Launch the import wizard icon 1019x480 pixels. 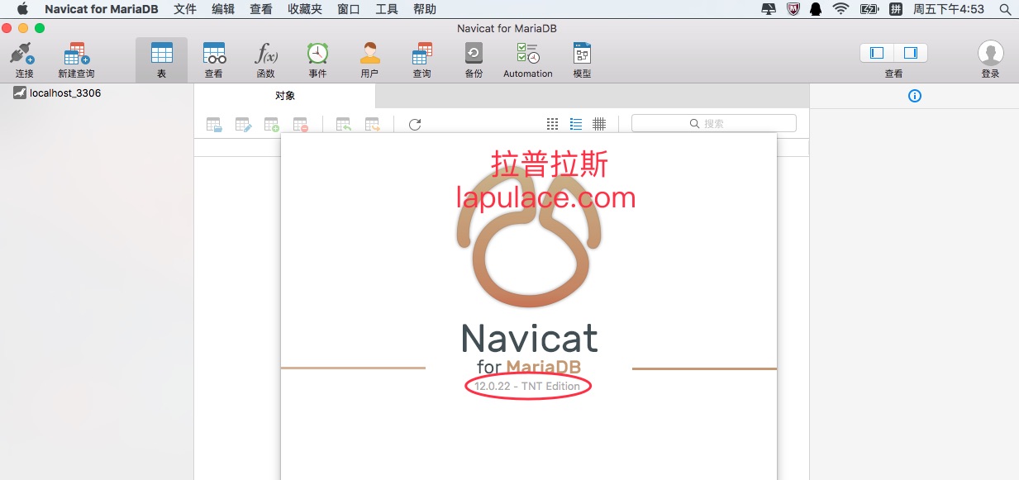344,125
